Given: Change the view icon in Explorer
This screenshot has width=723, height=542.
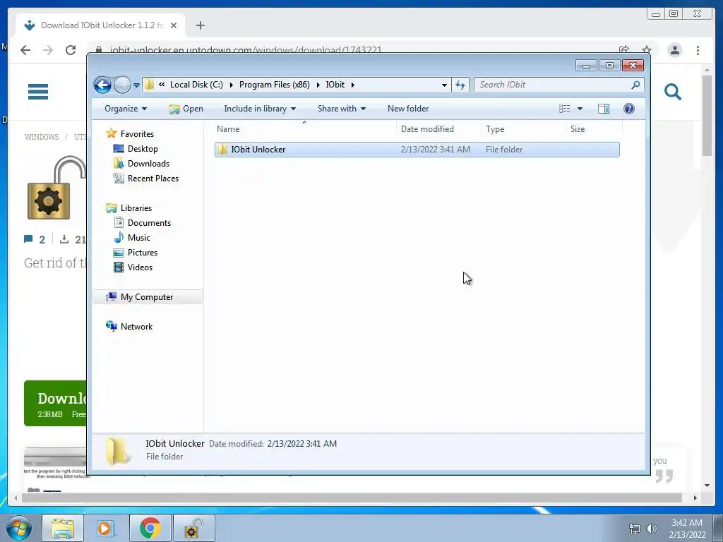Looking at the screenshot, I should (x=564, y=109).
